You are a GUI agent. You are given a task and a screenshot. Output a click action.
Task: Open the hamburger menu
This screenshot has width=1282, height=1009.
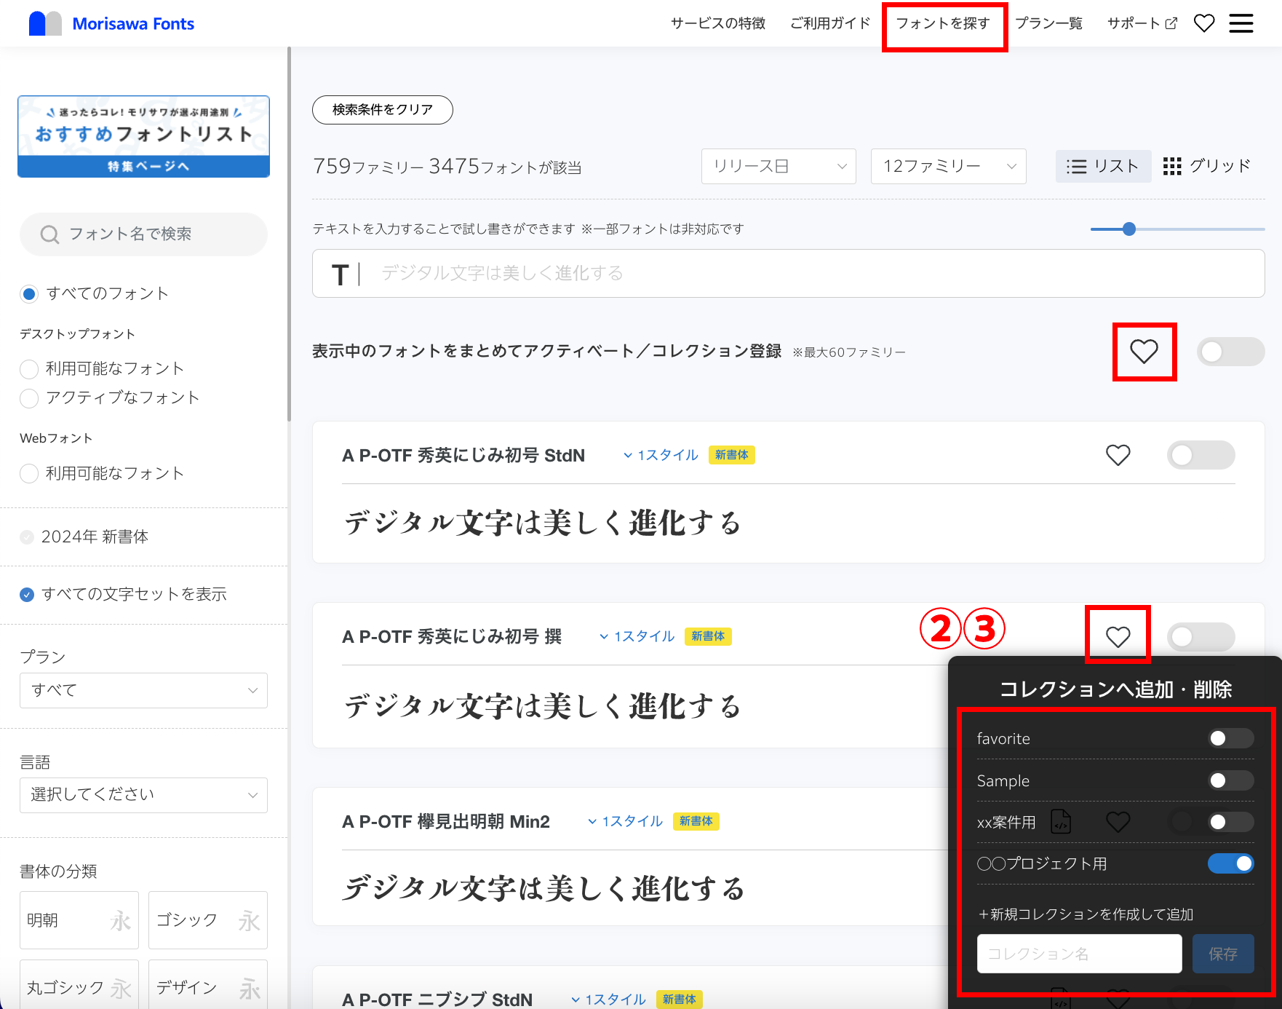tap(1241, 23)
